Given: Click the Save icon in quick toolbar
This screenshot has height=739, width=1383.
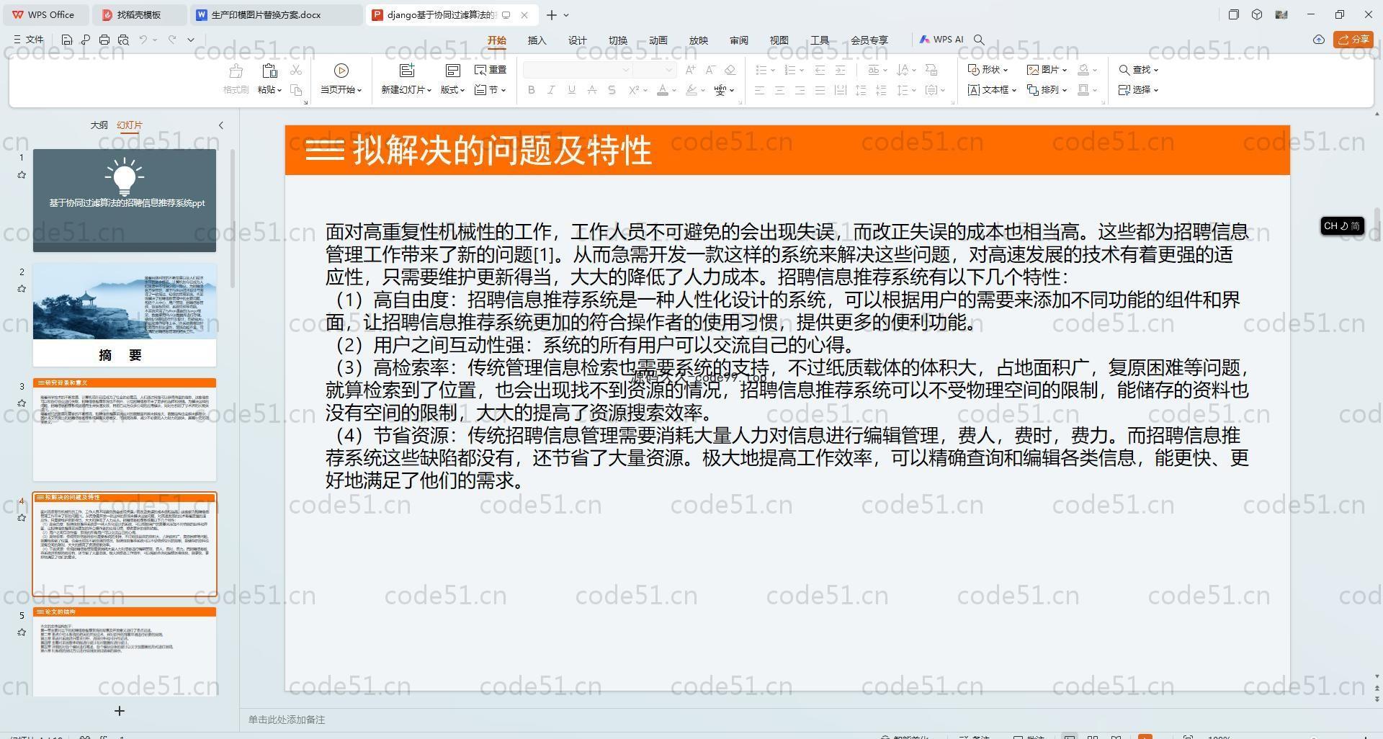Looking at the screenshot, I should coord(67,40).
